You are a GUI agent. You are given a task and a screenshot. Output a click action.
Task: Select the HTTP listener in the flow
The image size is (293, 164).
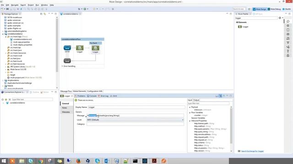pos(67,48)
